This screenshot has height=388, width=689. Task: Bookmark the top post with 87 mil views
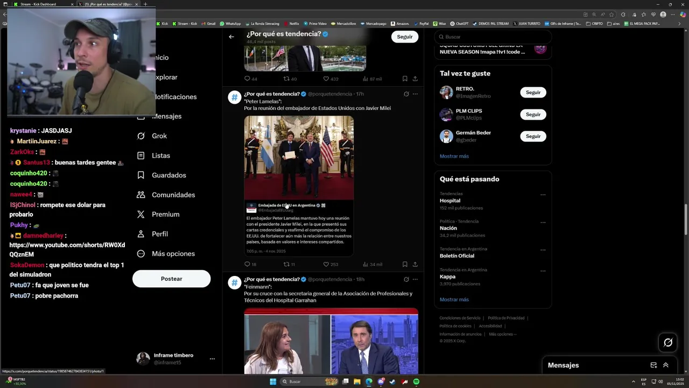405,79
